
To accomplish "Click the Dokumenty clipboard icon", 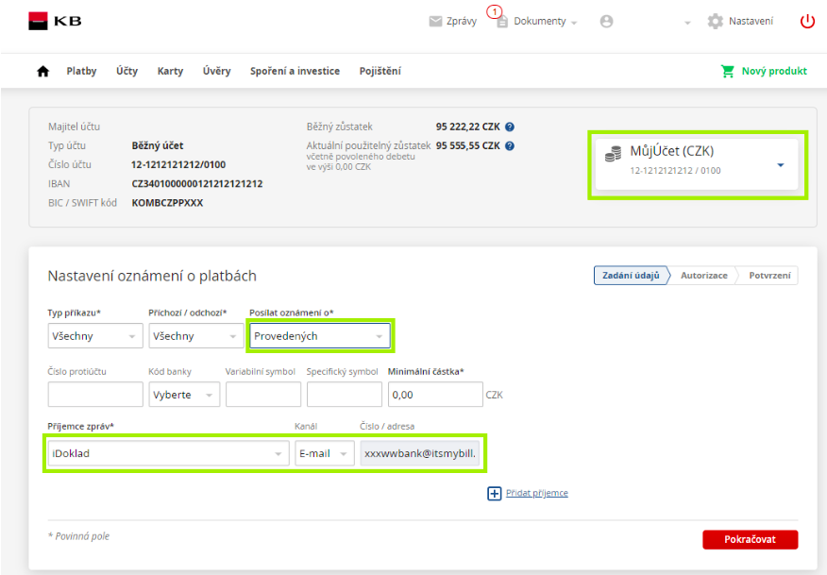I will tap(502, 22).
